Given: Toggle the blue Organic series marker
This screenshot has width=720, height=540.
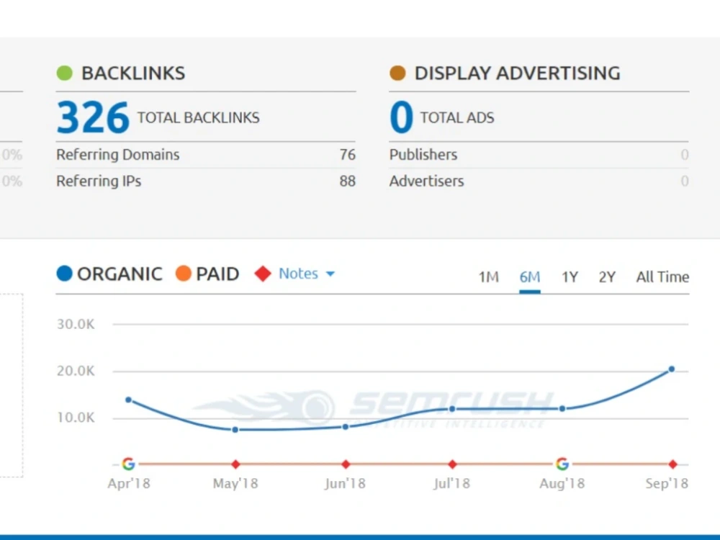Looking at the screenshot, I should (64, 273).
